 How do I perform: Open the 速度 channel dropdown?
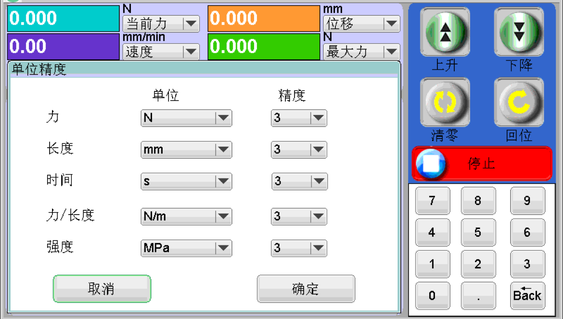pyautogui.click(x=161, y=52)
